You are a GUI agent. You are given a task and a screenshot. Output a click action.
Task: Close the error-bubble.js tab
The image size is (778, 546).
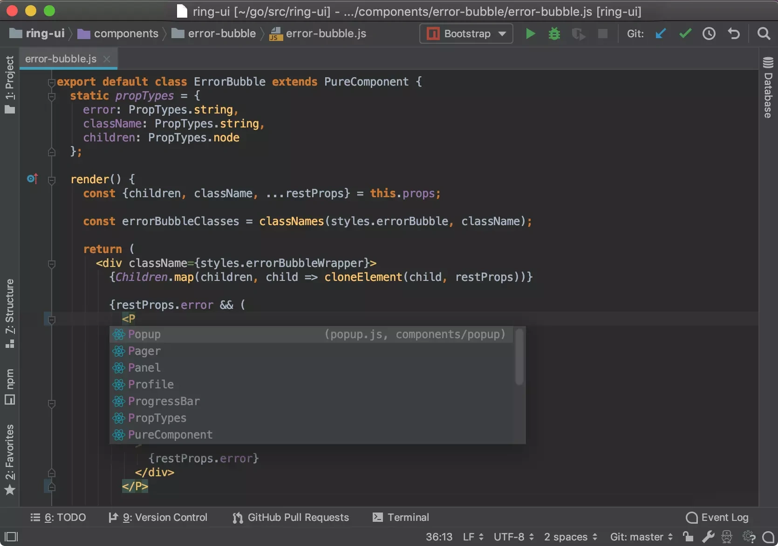(107, 59)
